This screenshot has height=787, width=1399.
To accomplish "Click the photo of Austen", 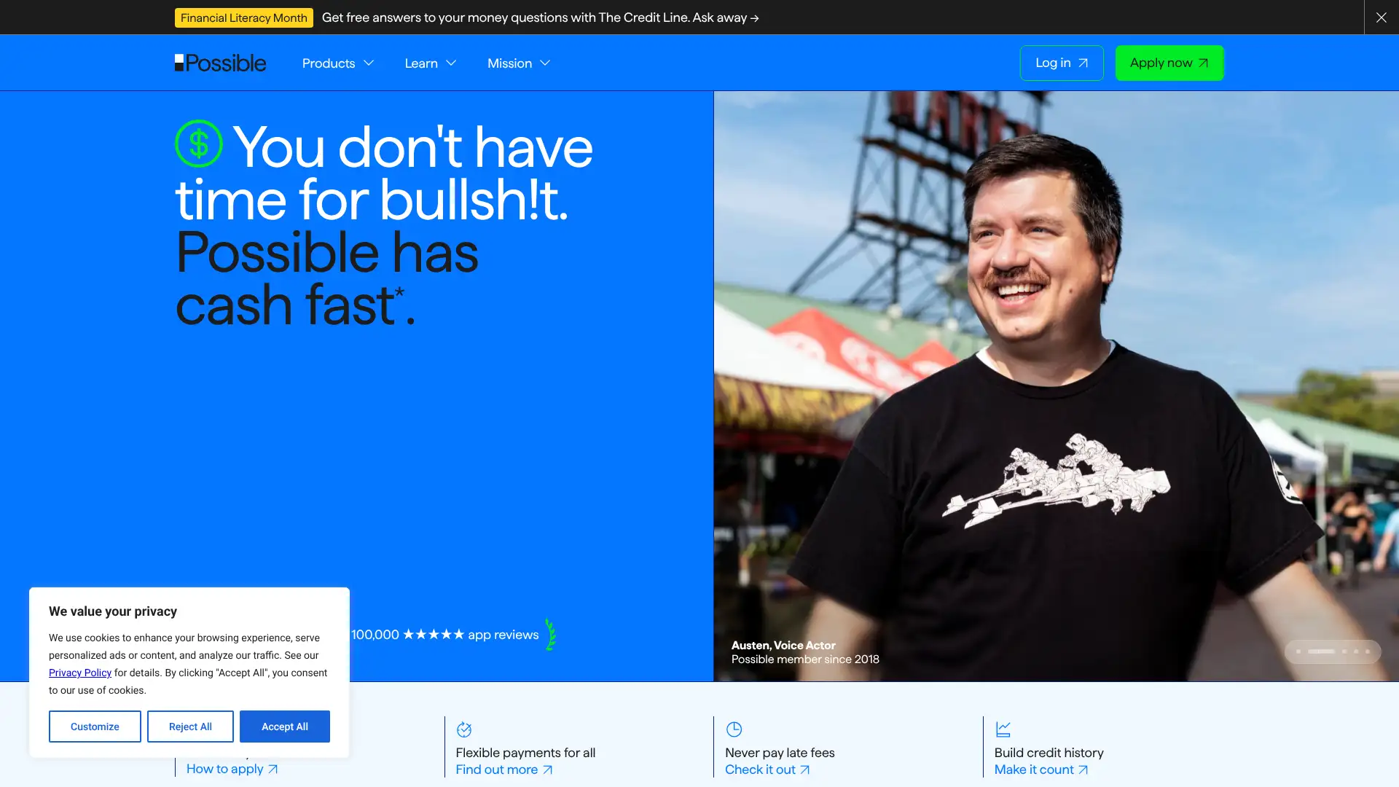I will 1056,386.
